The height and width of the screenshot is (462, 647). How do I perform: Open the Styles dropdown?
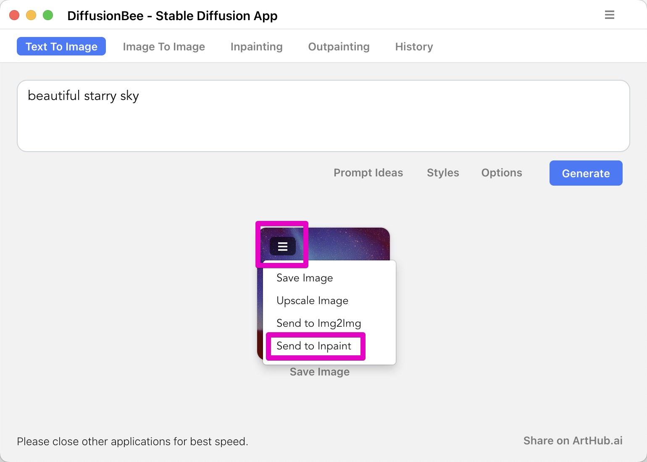tap(443, 173)
